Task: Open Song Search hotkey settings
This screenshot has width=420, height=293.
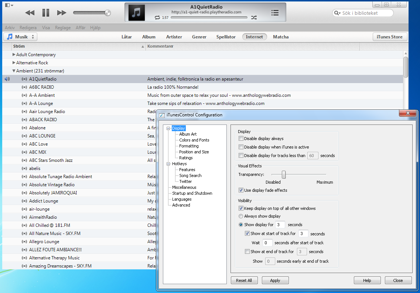Action: coord(190,176)
